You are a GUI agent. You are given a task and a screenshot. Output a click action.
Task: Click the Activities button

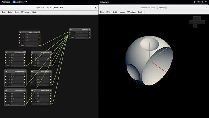[6, 2]
